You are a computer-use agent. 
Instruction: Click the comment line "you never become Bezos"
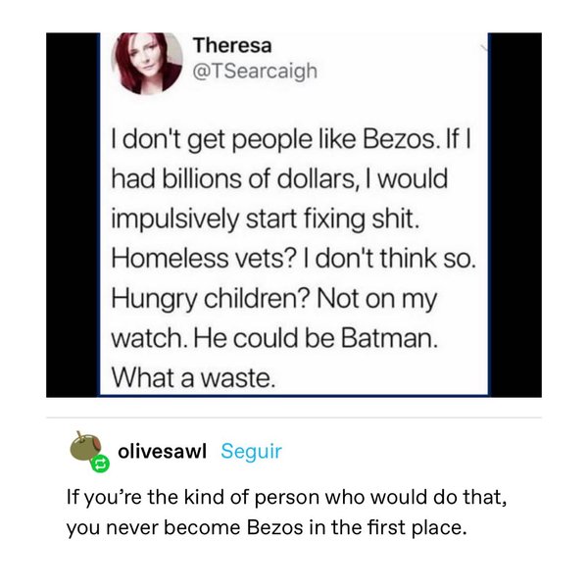tap(263, 529)
